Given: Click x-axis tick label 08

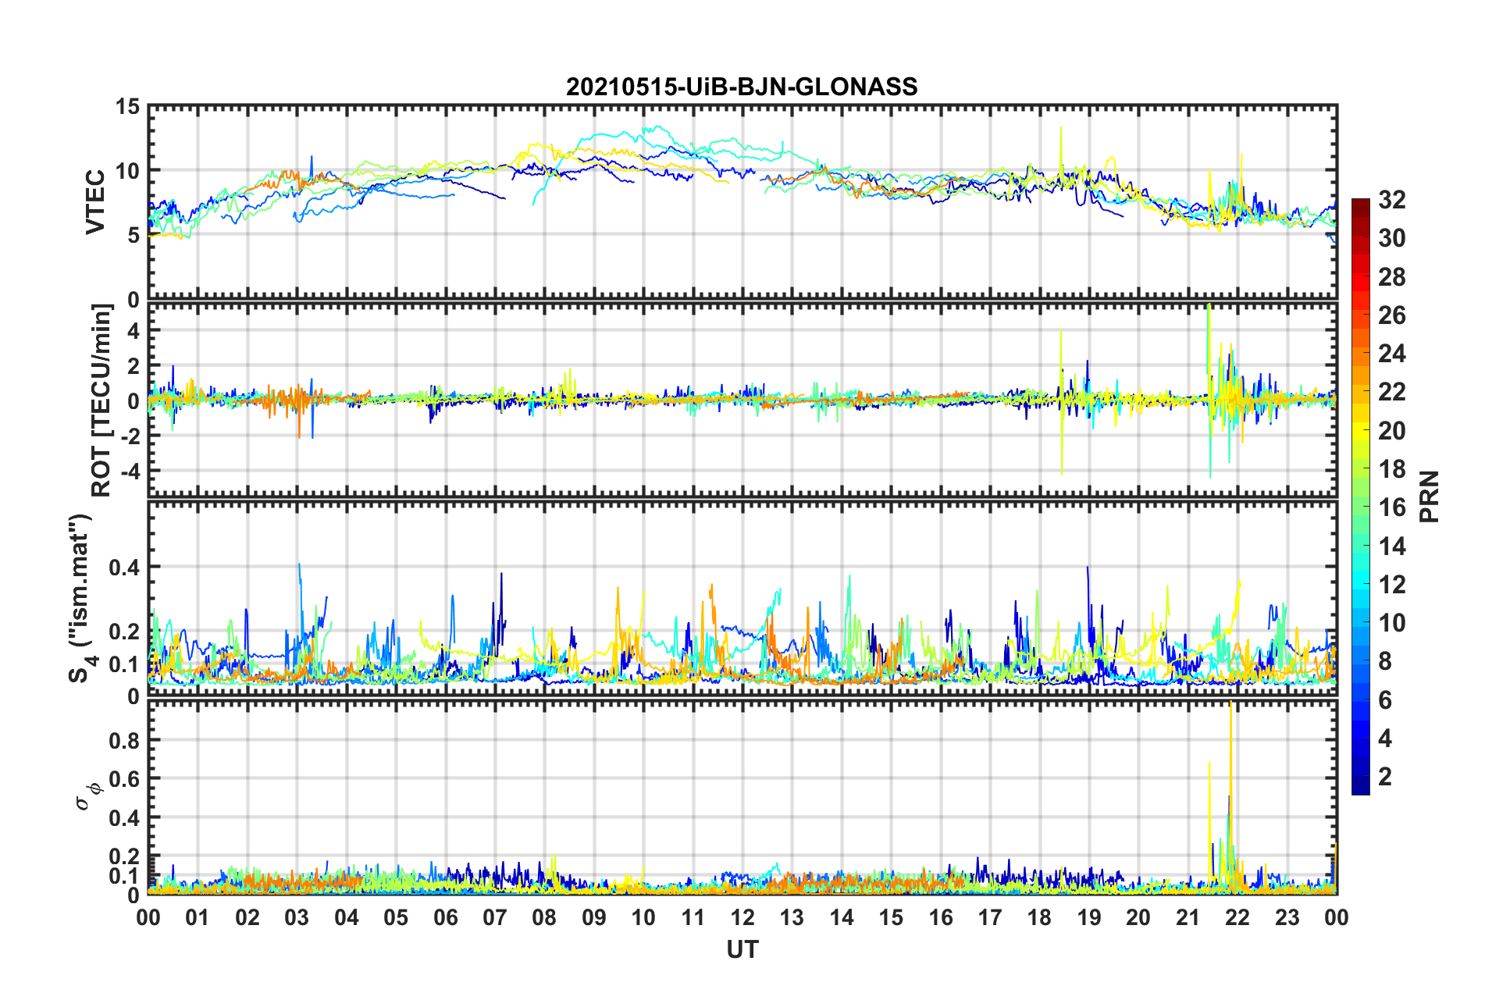Looking at the screenshot, I should point(544,917).
